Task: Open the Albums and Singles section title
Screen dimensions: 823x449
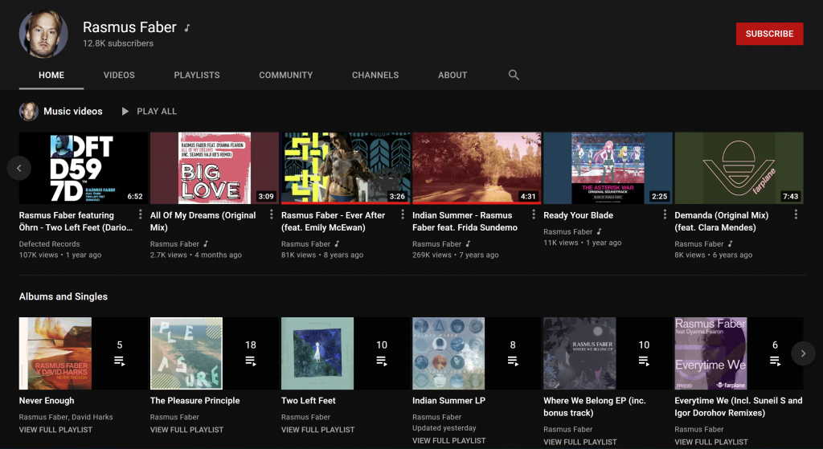Action: click(x=63, y=296)
